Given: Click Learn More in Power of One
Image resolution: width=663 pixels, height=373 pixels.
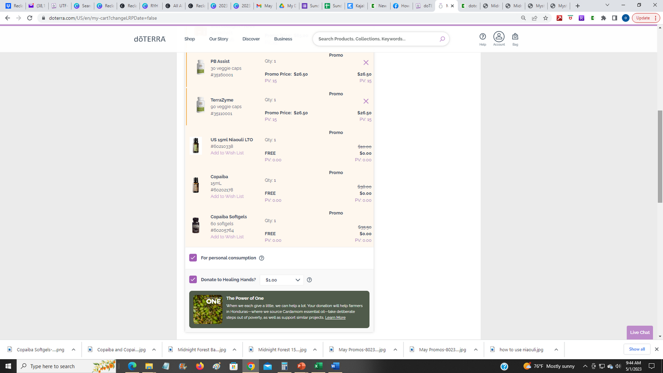Looking at the screenshot, I should tap(335, 318).
